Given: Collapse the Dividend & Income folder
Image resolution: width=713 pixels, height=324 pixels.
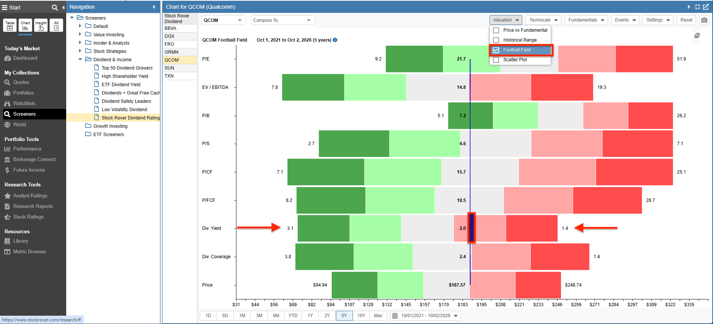Looking at the screenshot, I should click(x=80, y=59).
